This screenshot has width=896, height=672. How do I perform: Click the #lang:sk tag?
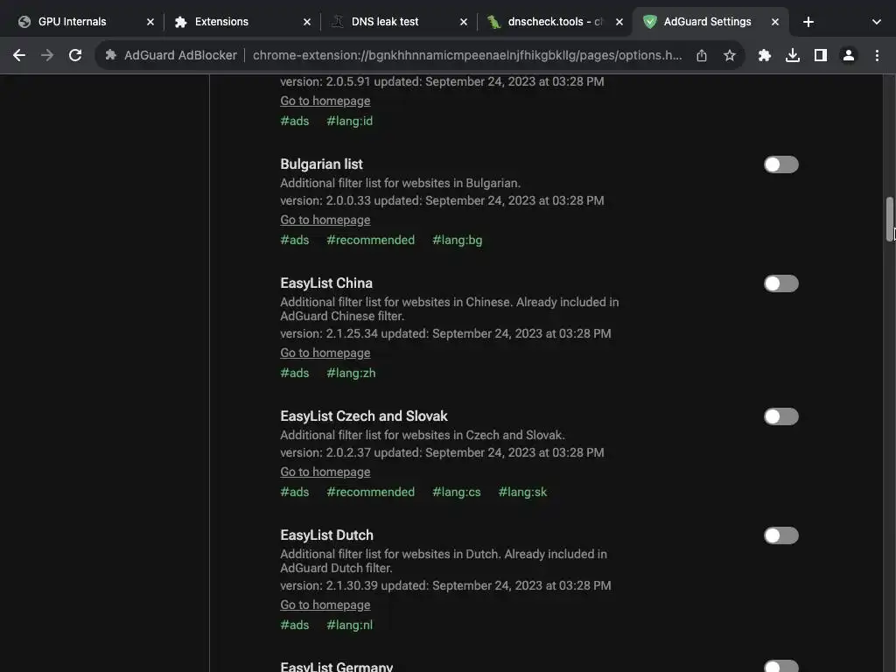[522, 492]
